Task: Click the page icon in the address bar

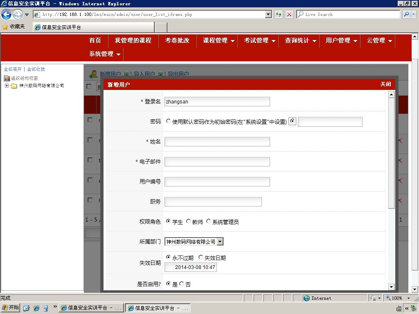Action: coord(37,14)
